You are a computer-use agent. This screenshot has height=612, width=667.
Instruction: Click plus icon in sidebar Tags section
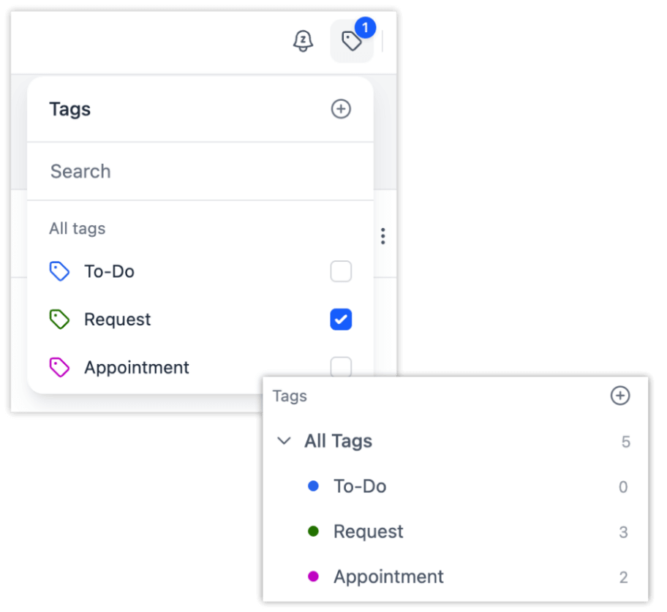click(x=620, y=396)
